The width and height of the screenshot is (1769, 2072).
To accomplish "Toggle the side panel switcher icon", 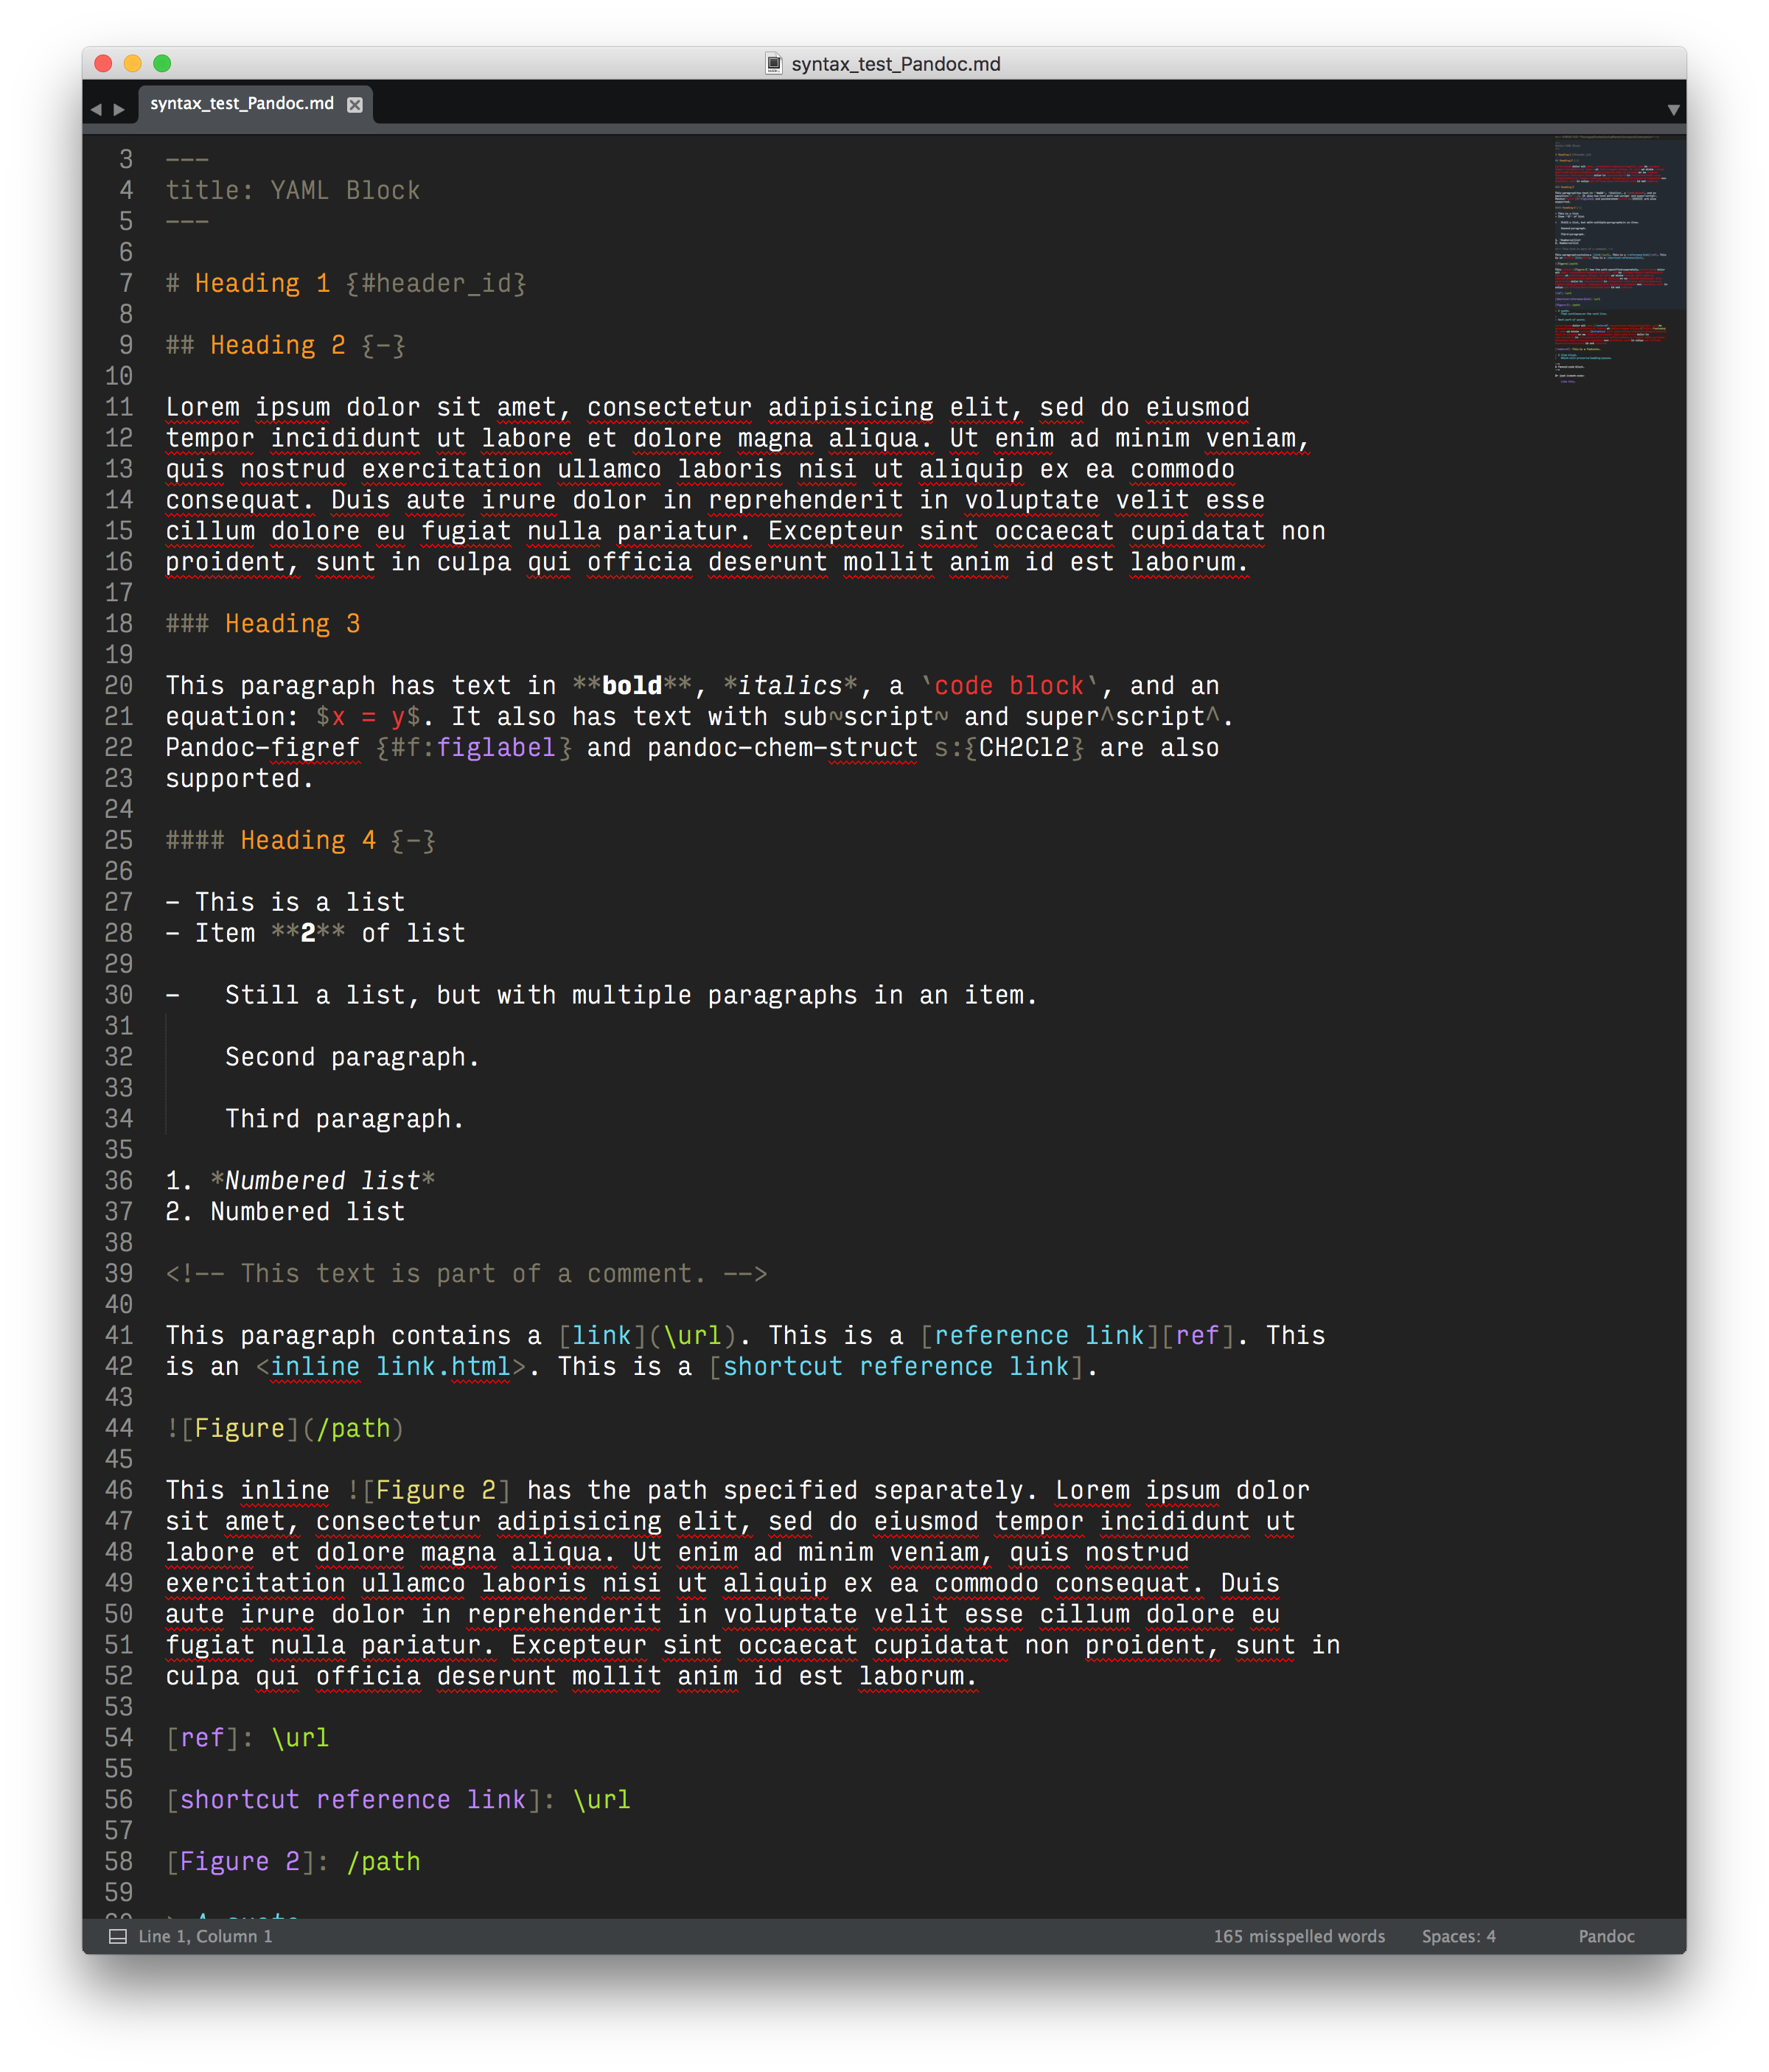I will 117,1936.
